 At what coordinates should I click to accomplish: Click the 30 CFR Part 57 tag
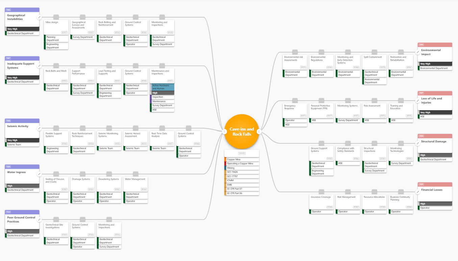coord(242,189)
